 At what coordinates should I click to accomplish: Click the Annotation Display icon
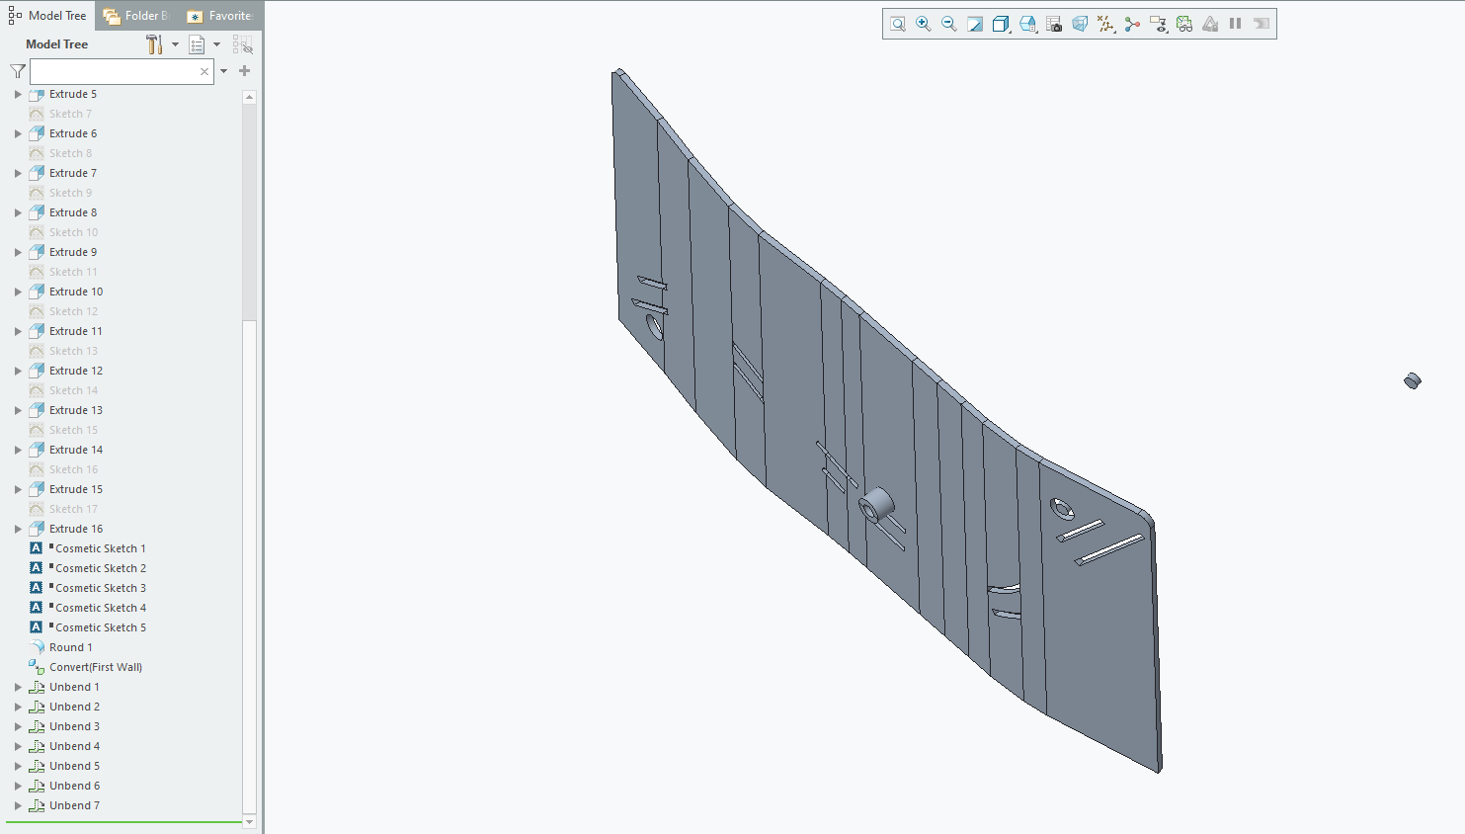point(1158,23)
